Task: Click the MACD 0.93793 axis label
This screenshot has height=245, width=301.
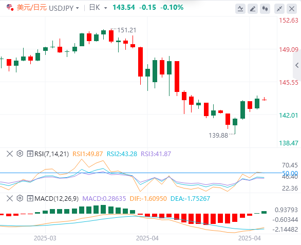Action: tap(286, 210)
